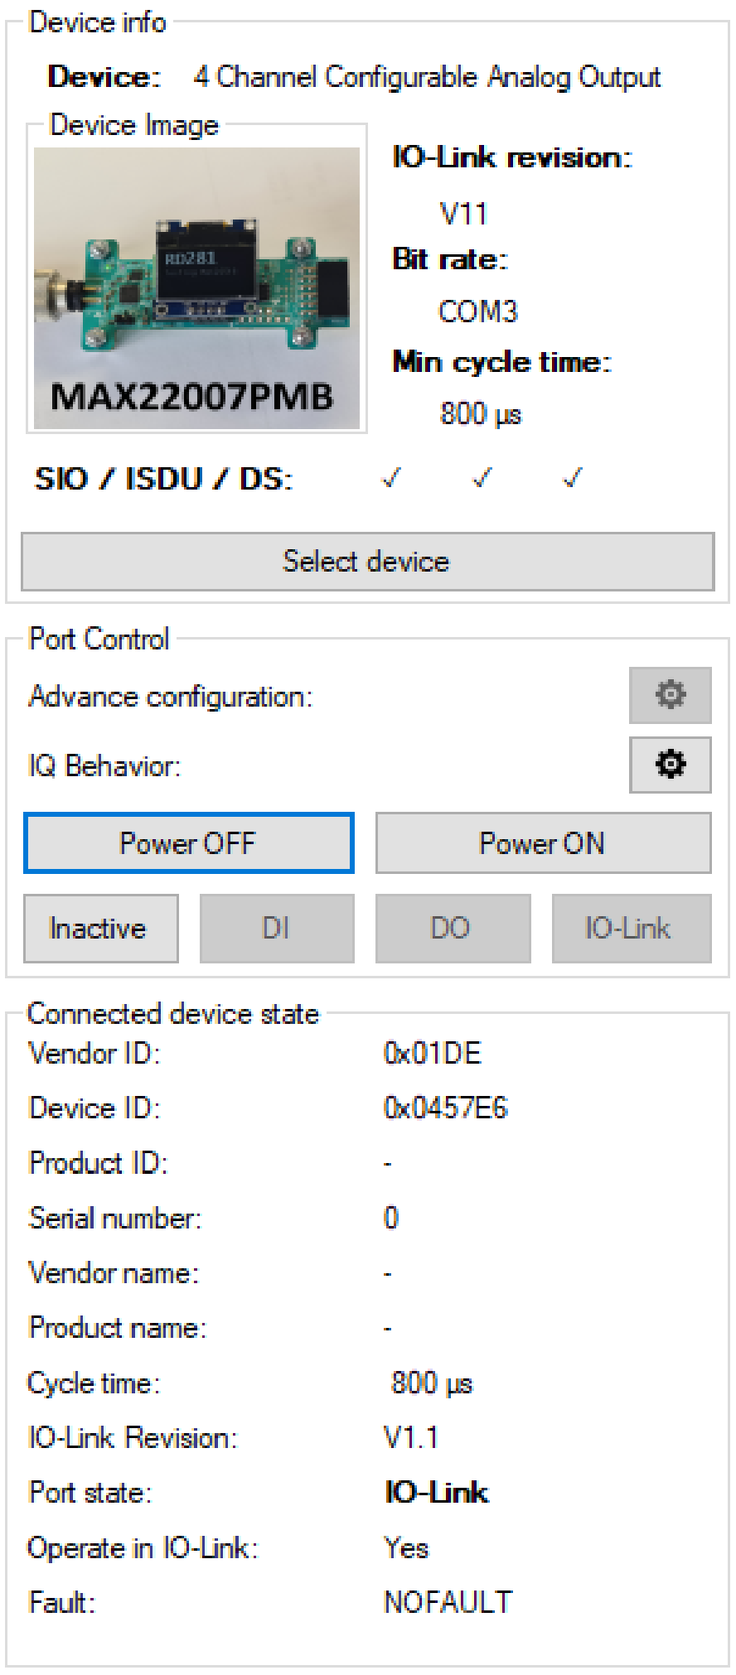Turn the port Power OFF
This screenshot has width=736, height=1675.
coord(189,843)
